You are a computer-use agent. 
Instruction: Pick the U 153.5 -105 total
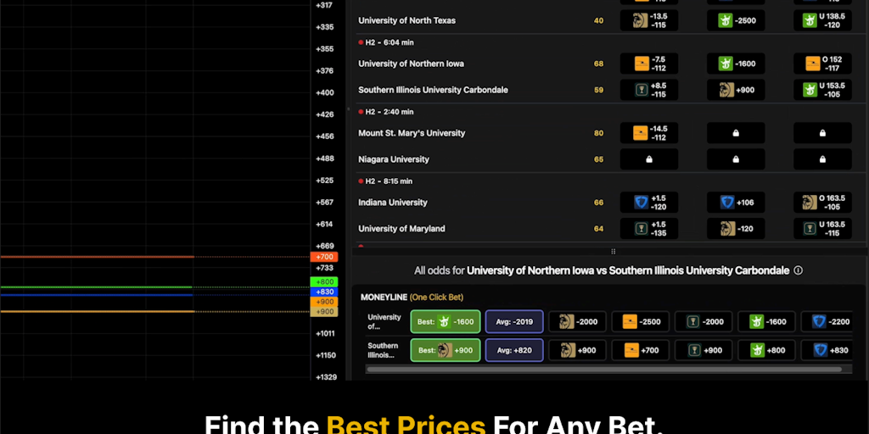822,90
